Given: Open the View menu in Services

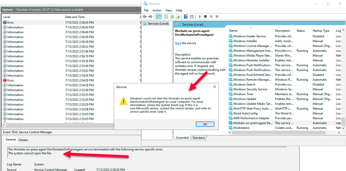Looking at the screenshot, I should 169,10.
